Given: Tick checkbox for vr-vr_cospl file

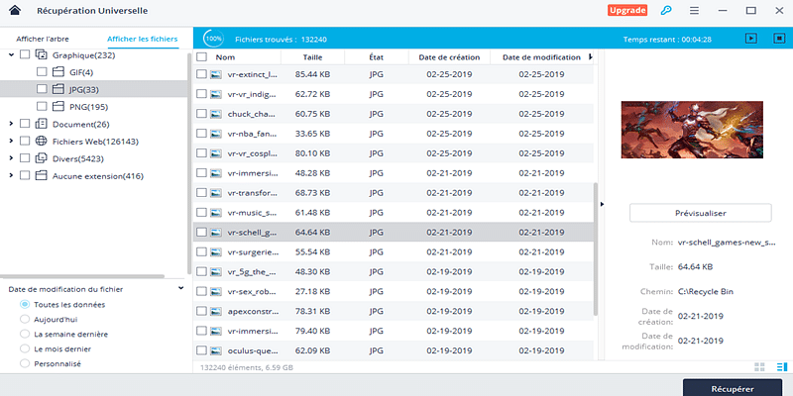Looking at the screenshot, I should tap(201, 153).
